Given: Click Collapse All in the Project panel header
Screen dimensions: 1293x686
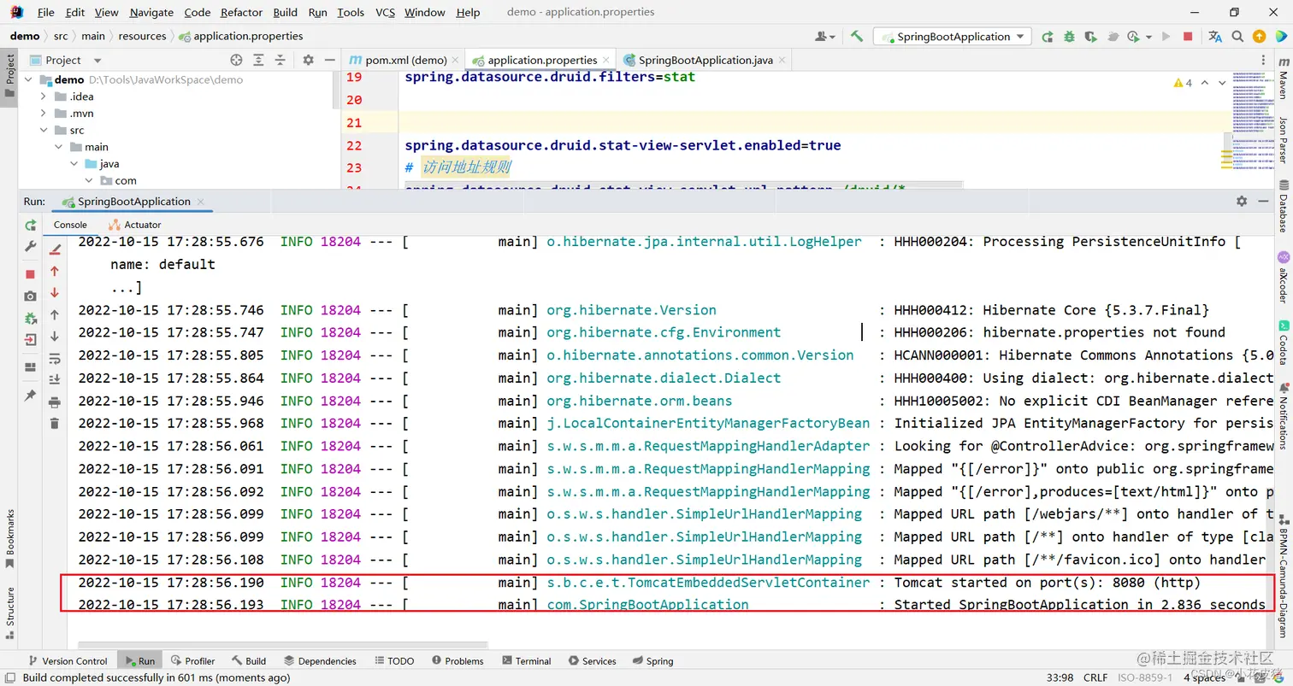Looking at the screenshot, I should pos(281,60).
